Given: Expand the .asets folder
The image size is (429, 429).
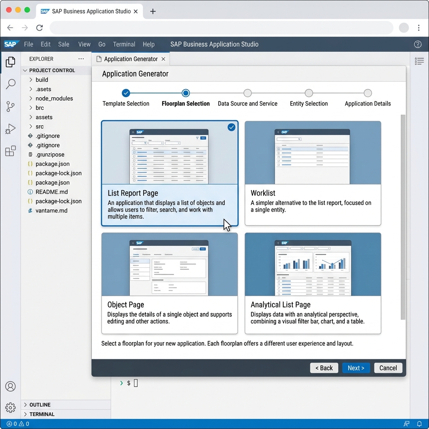Looking at the screenshot, I should point(31,89).
